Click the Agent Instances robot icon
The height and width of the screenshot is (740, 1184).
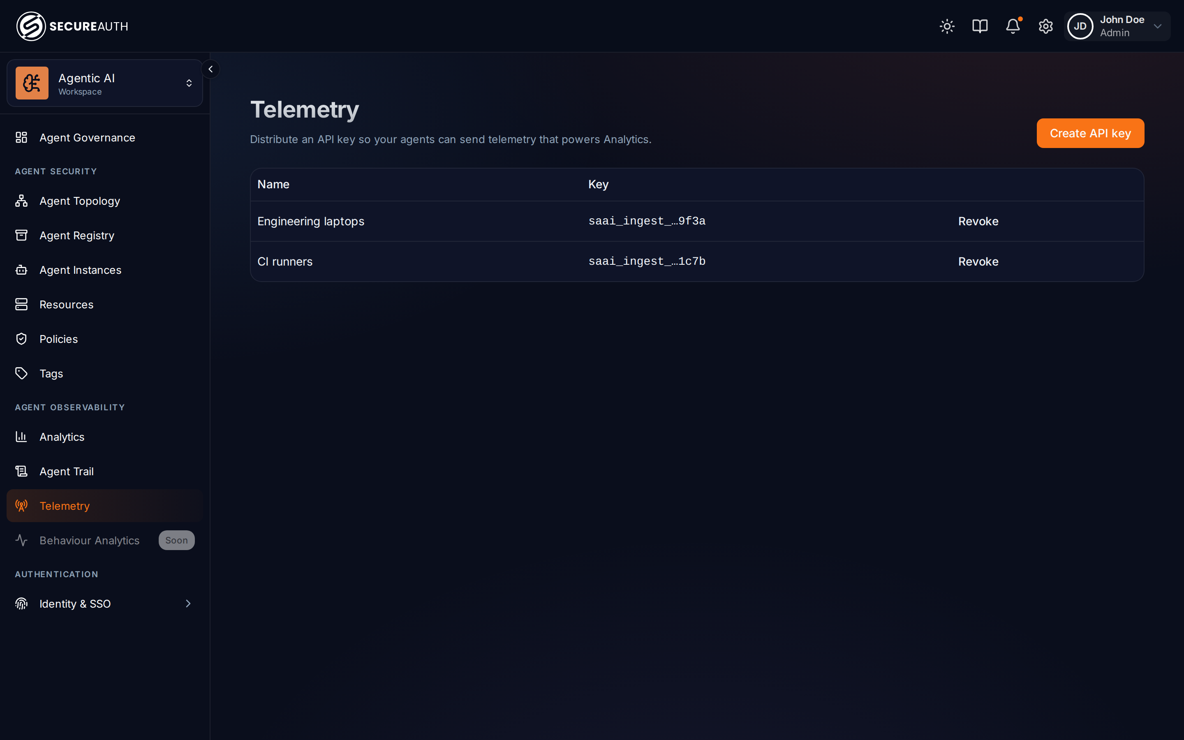click(x=21, y=270)
